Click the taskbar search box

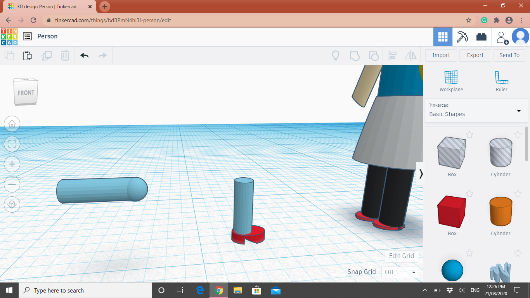85,290
